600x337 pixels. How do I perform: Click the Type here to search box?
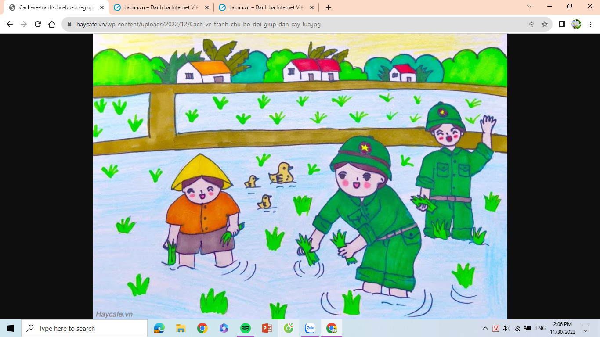(x=84, y=328)
